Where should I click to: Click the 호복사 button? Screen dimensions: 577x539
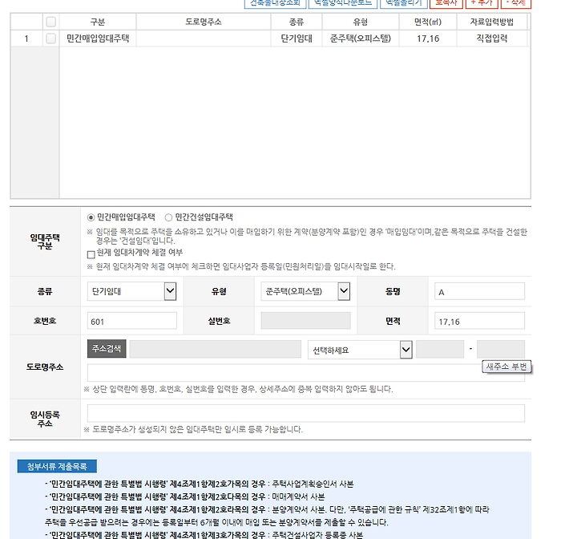446,3
